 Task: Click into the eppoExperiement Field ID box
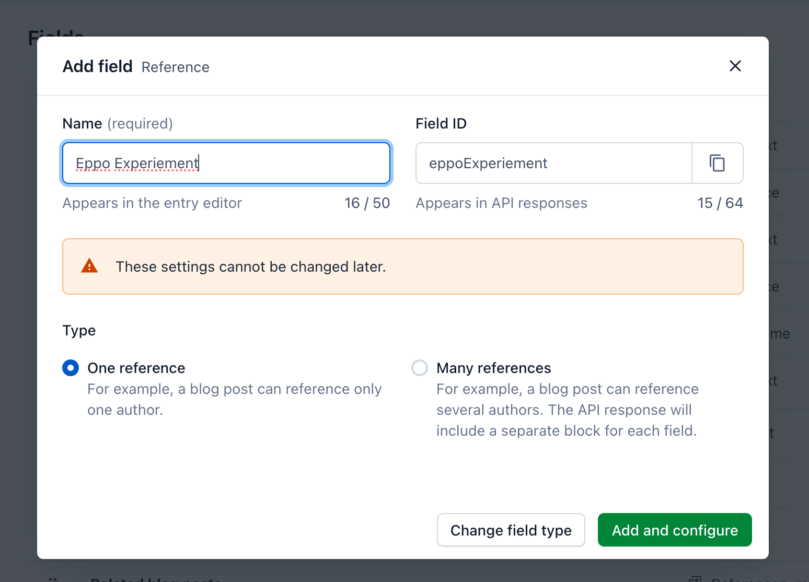click(x=553, y=163)
